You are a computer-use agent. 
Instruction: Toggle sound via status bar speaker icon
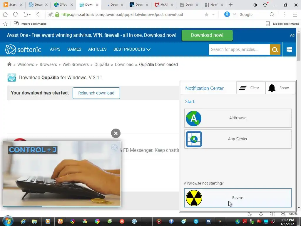tap(272, 214)
